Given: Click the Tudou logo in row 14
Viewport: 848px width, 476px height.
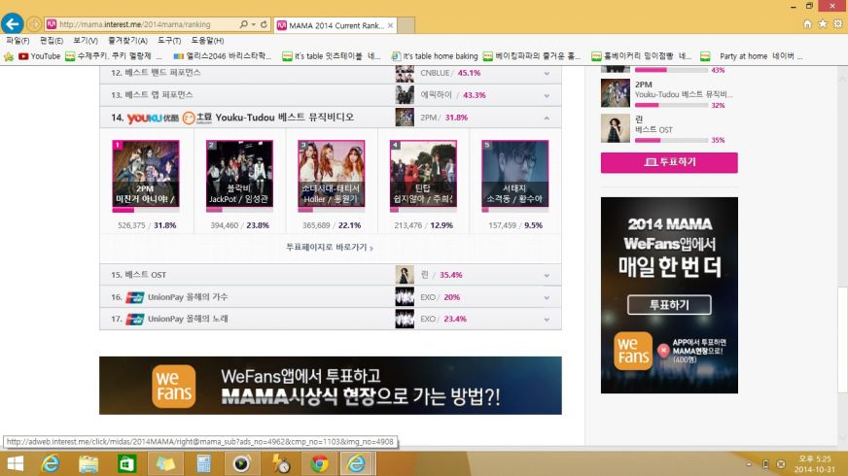Looking at the screenshot, I should (x=197, y=118).
